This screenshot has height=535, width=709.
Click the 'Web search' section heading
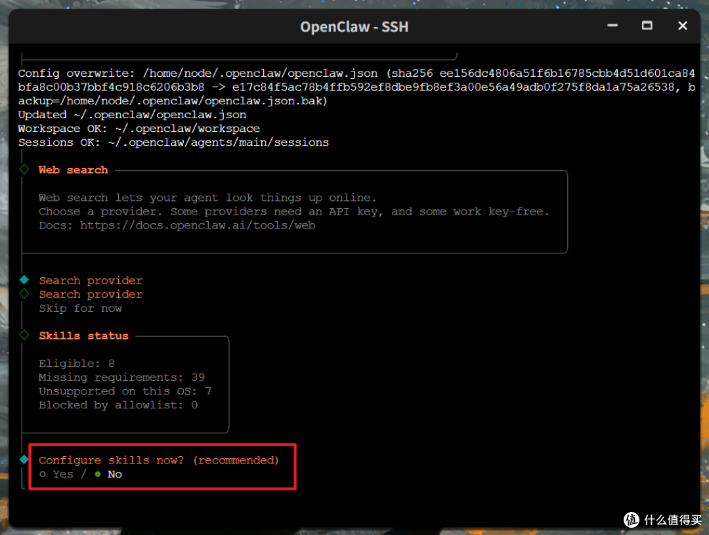pos(74,170)
